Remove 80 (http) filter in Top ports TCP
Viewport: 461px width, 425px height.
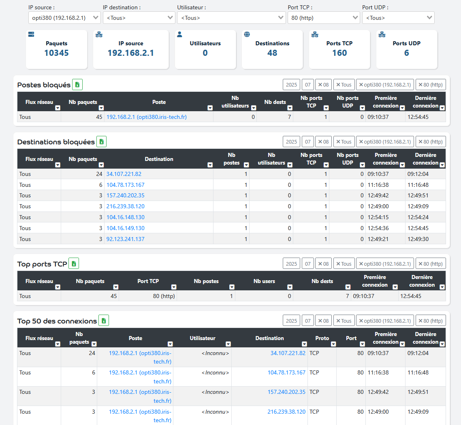431,264
